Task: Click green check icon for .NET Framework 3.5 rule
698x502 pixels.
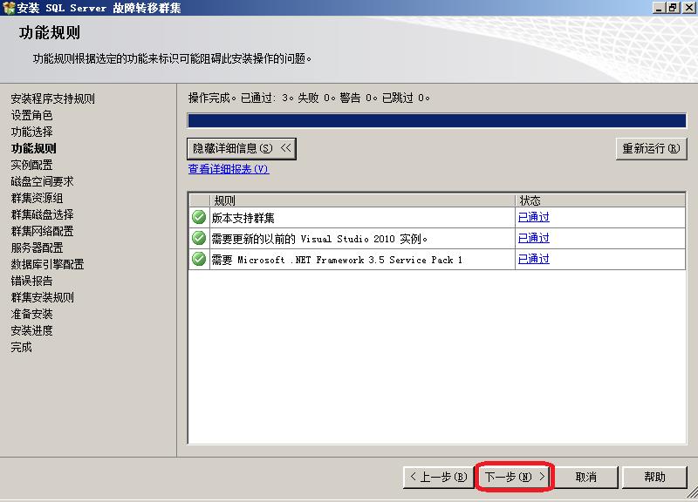Action: tap(199, 259)
